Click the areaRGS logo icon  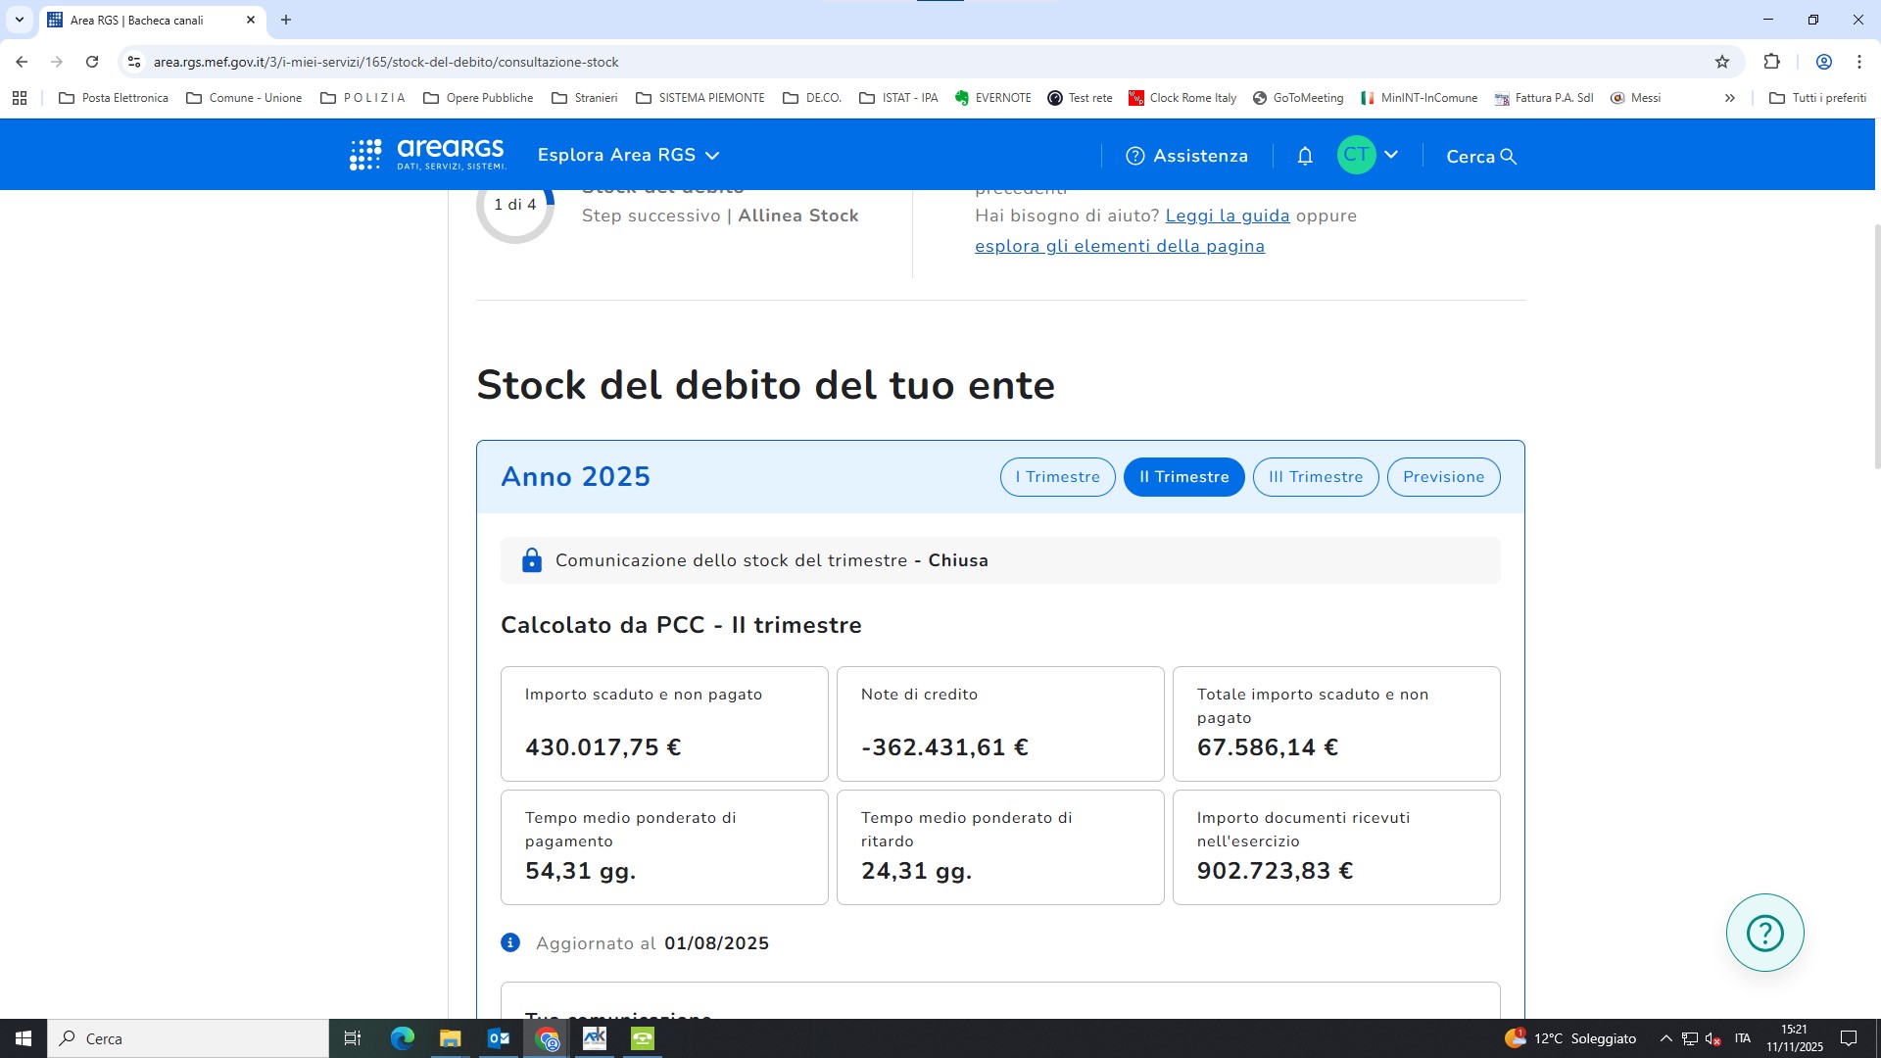coord(365,155)
